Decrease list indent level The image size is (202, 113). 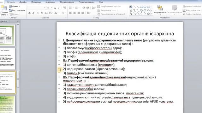pos(84,8)
